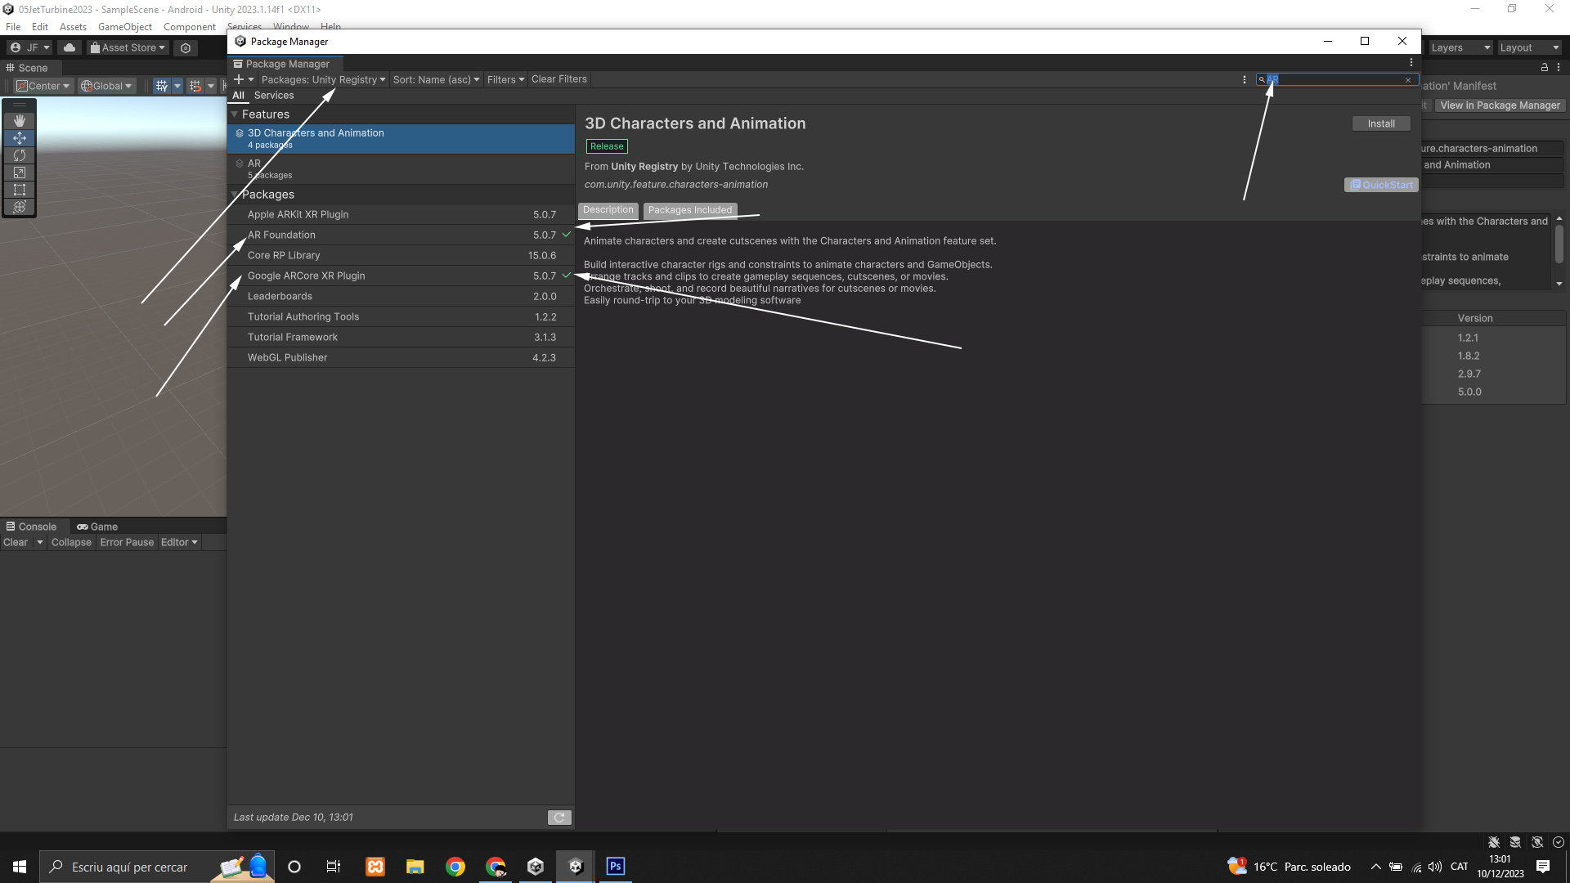Select the Rect transform tool

coord(20,190)
